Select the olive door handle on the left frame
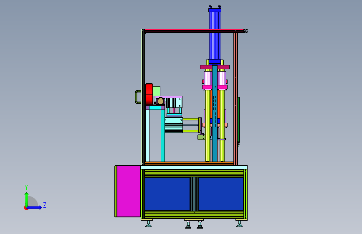 tap(138, 97)
